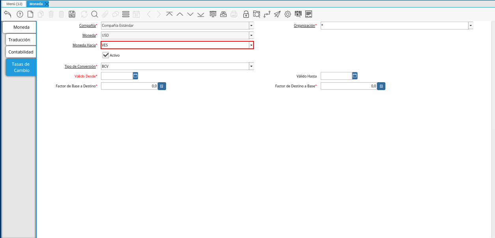The height and width of the screenshot is (238, 495).
Task: Click the Tipo de Conversión BCV field
Action: 175,66
